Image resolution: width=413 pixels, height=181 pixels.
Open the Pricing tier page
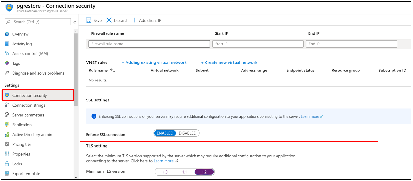[22, 144]
